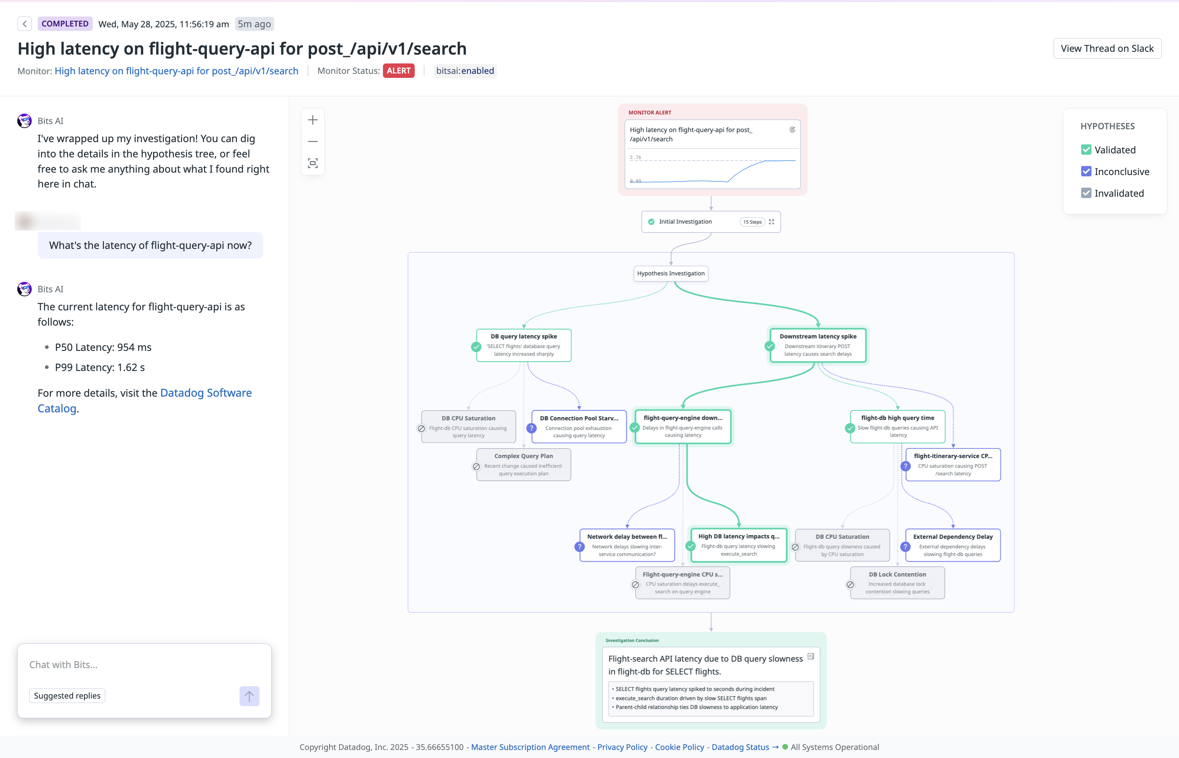
Task: Zoom in the hypothesis tree
Action: point(313,120)
